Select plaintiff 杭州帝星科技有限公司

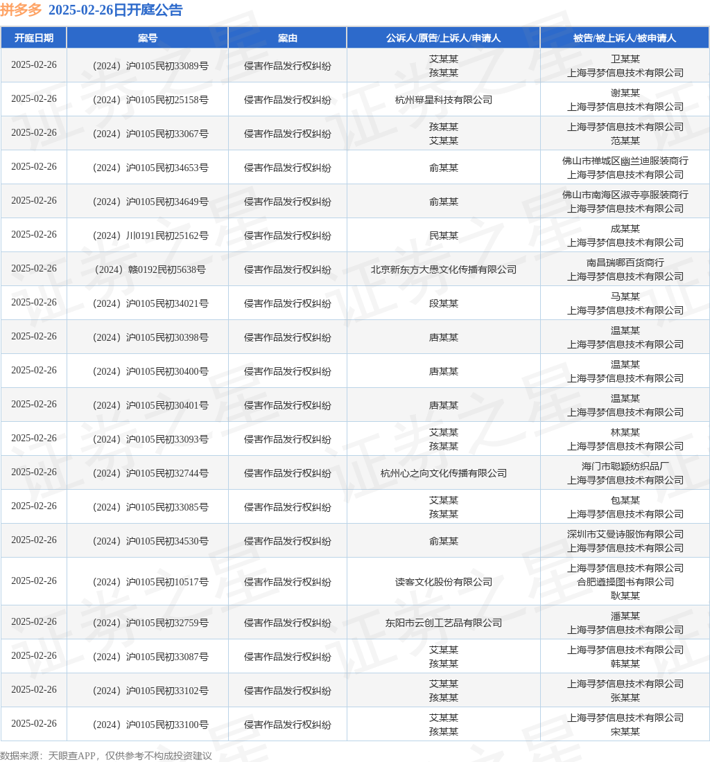pyautogui.click(x=444, y=100)
